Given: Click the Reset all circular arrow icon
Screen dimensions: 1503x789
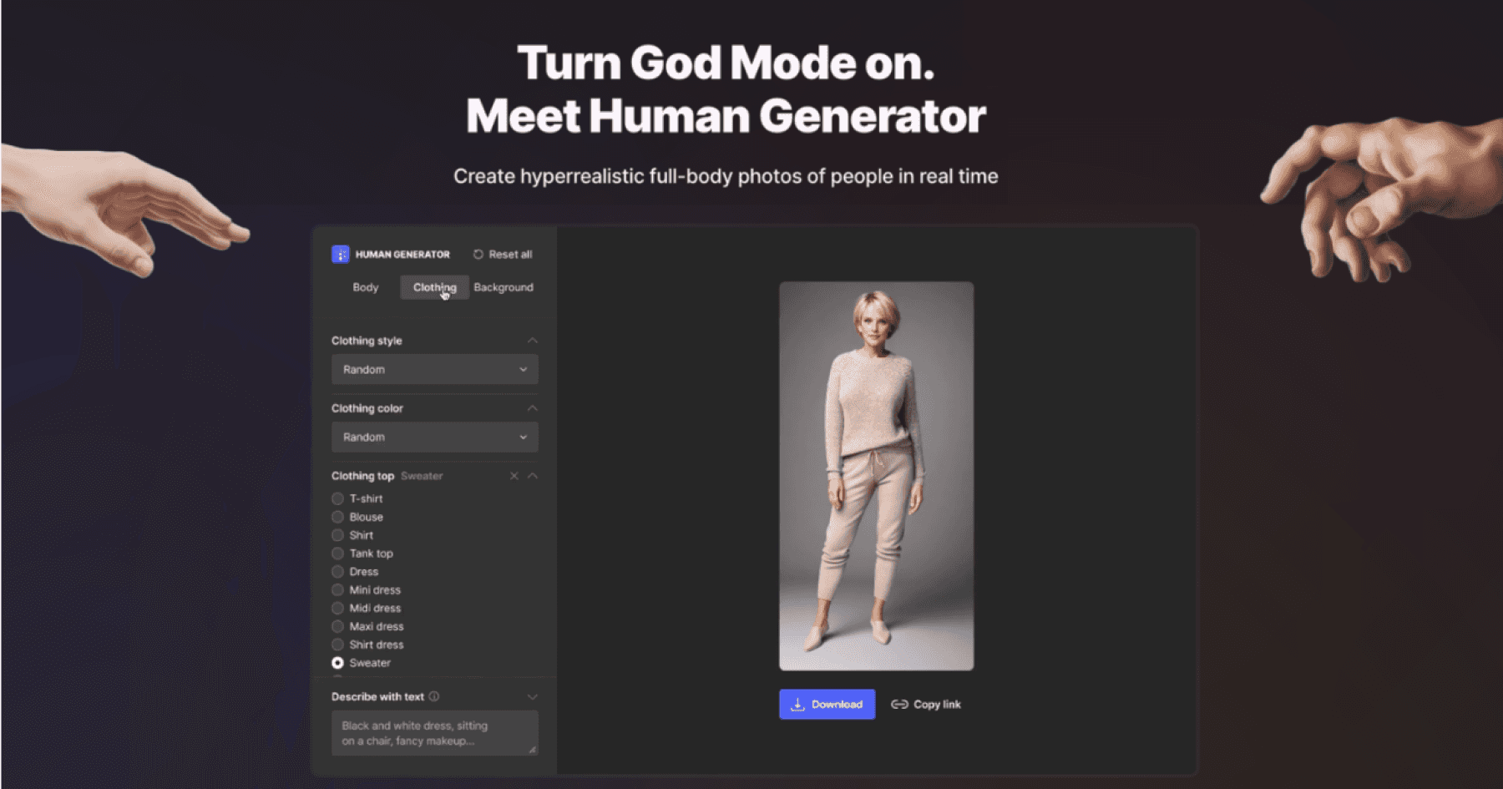Looking at the screenshot, I should tap(478, 254).
